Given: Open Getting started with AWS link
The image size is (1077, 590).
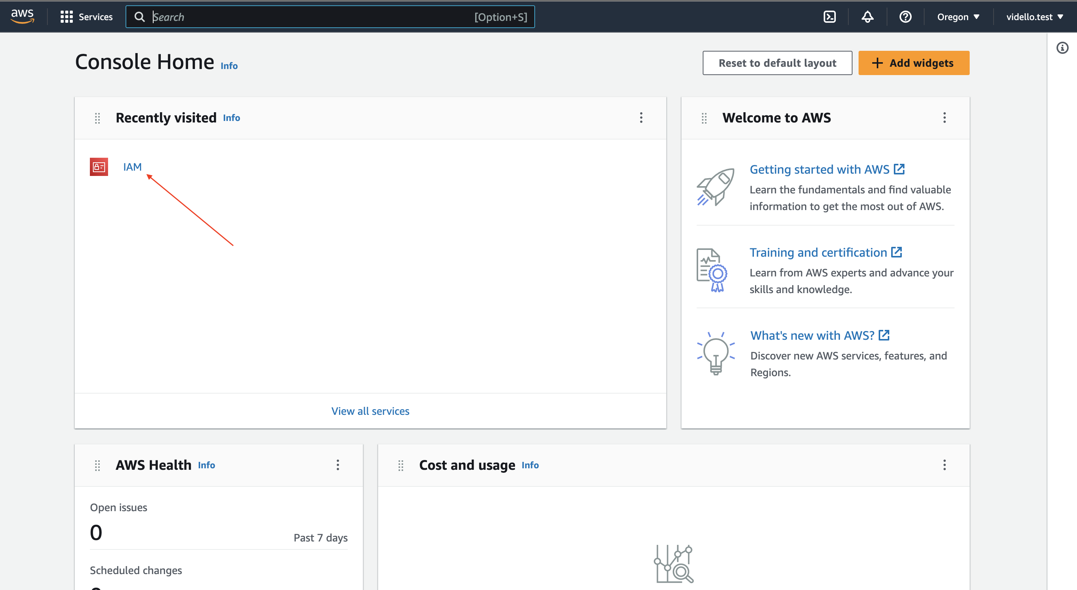Looking at the screenshot, I should [x=827, y=169].
